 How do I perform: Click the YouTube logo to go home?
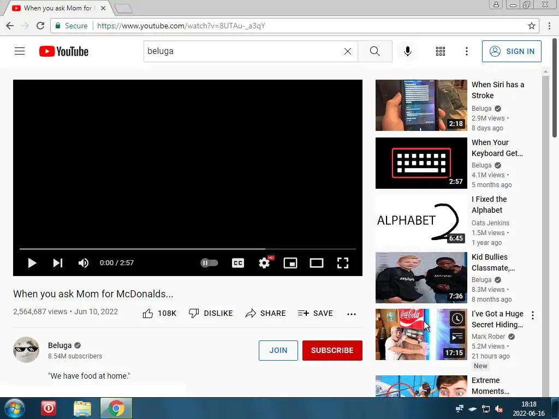tap(64, 51)
